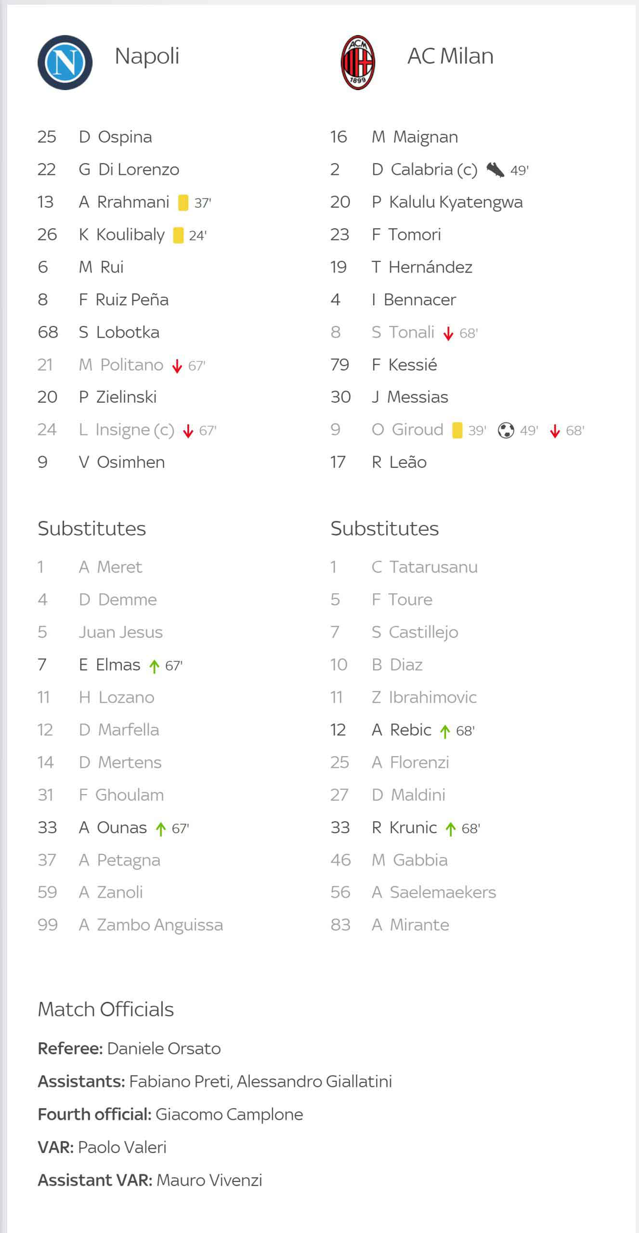Click the football goal icon next to Giroud

pos(506,430)
